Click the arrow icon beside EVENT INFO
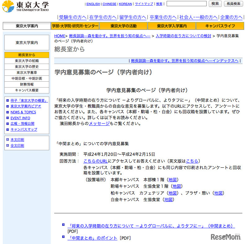 [8, 118]
